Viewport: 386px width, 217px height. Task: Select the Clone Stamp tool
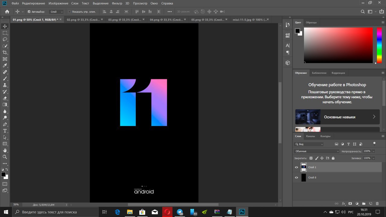point(5,85)
